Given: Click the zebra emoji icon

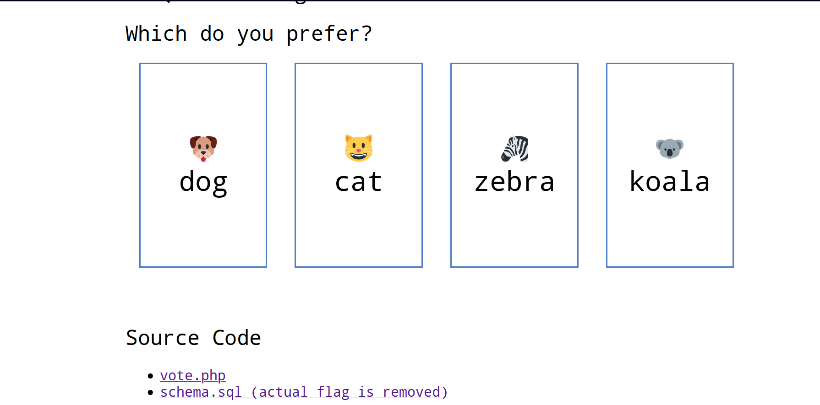Looking at the screenshot, I should pos(514,148).
